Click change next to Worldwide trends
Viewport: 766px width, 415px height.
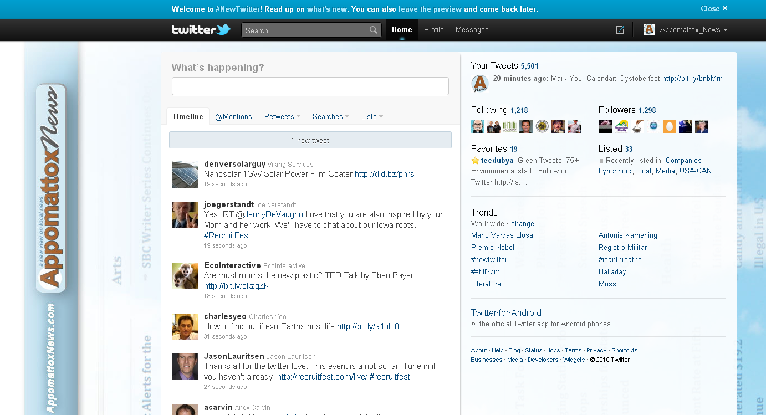point(523,224)
